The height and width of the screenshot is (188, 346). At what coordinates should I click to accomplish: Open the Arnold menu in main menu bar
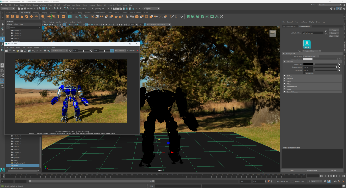coord(125,5)
